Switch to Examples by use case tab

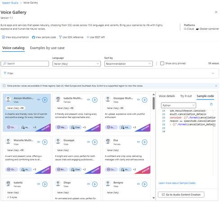[47, 48]
